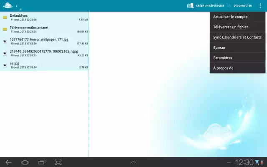Image resolution: width=267 pixels, height=167 pixels.
Task: Click date 10 sept. 2013 17:03:34
Action: click(x=24, y=68)
